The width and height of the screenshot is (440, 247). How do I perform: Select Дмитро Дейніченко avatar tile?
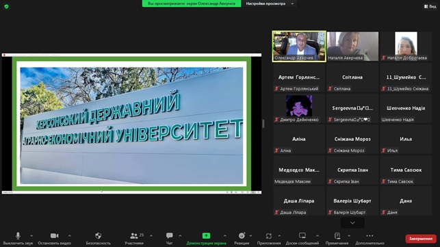pos(299,108)
